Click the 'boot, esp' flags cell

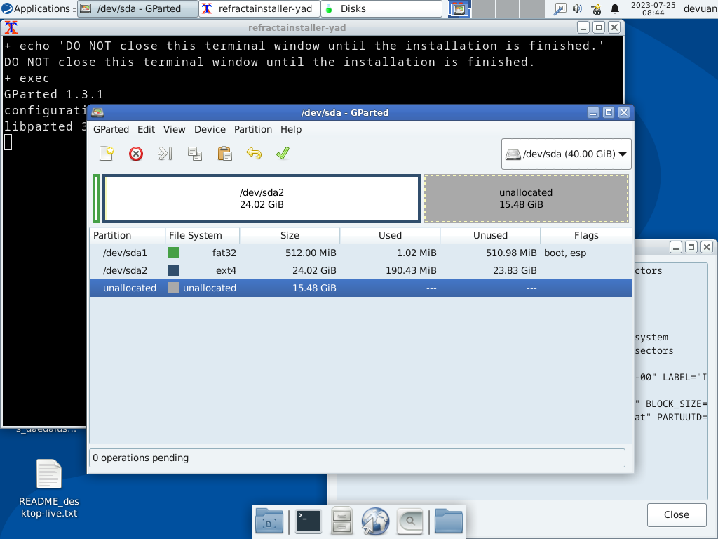(565, 253)
